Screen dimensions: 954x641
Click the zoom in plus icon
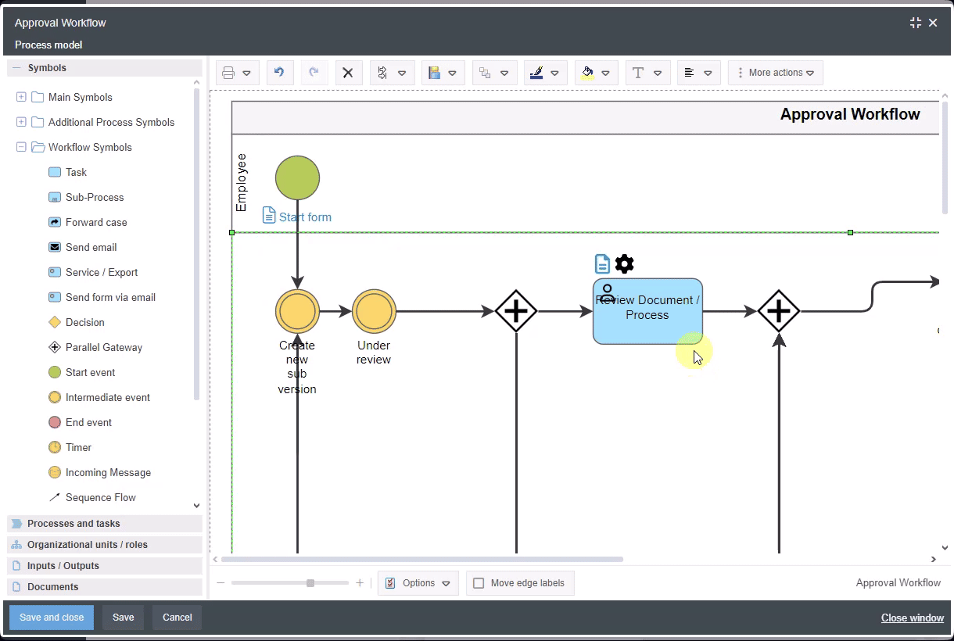tap(360, 583)
